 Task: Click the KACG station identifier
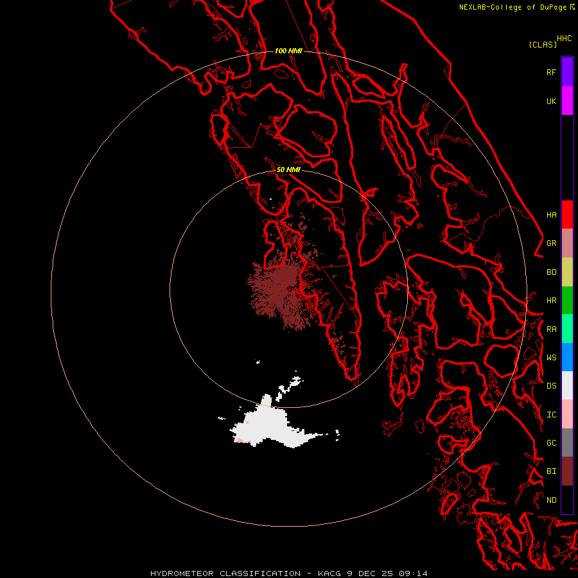330,574
